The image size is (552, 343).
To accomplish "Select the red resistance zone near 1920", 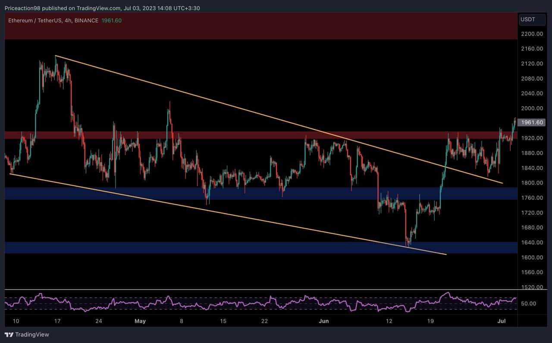I will pos(259,136).
